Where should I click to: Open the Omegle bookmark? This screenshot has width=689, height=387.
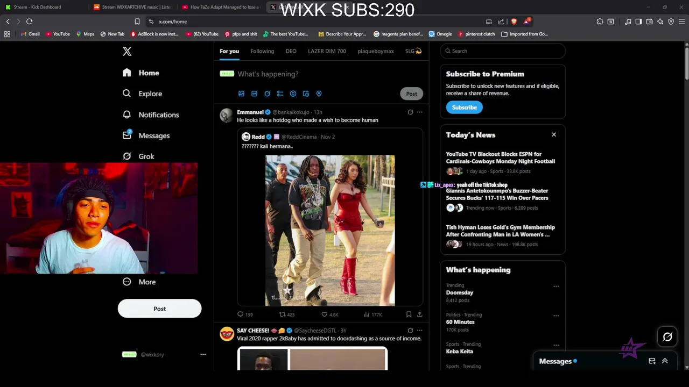(440, 34)
